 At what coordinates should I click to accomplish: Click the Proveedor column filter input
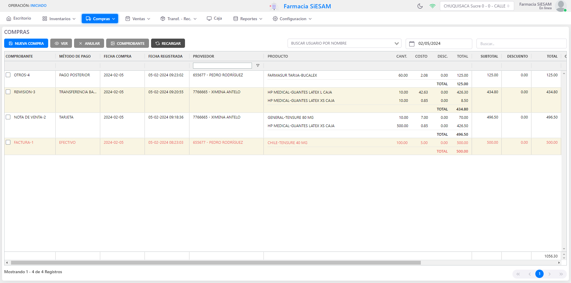click(x=222, y=66)
